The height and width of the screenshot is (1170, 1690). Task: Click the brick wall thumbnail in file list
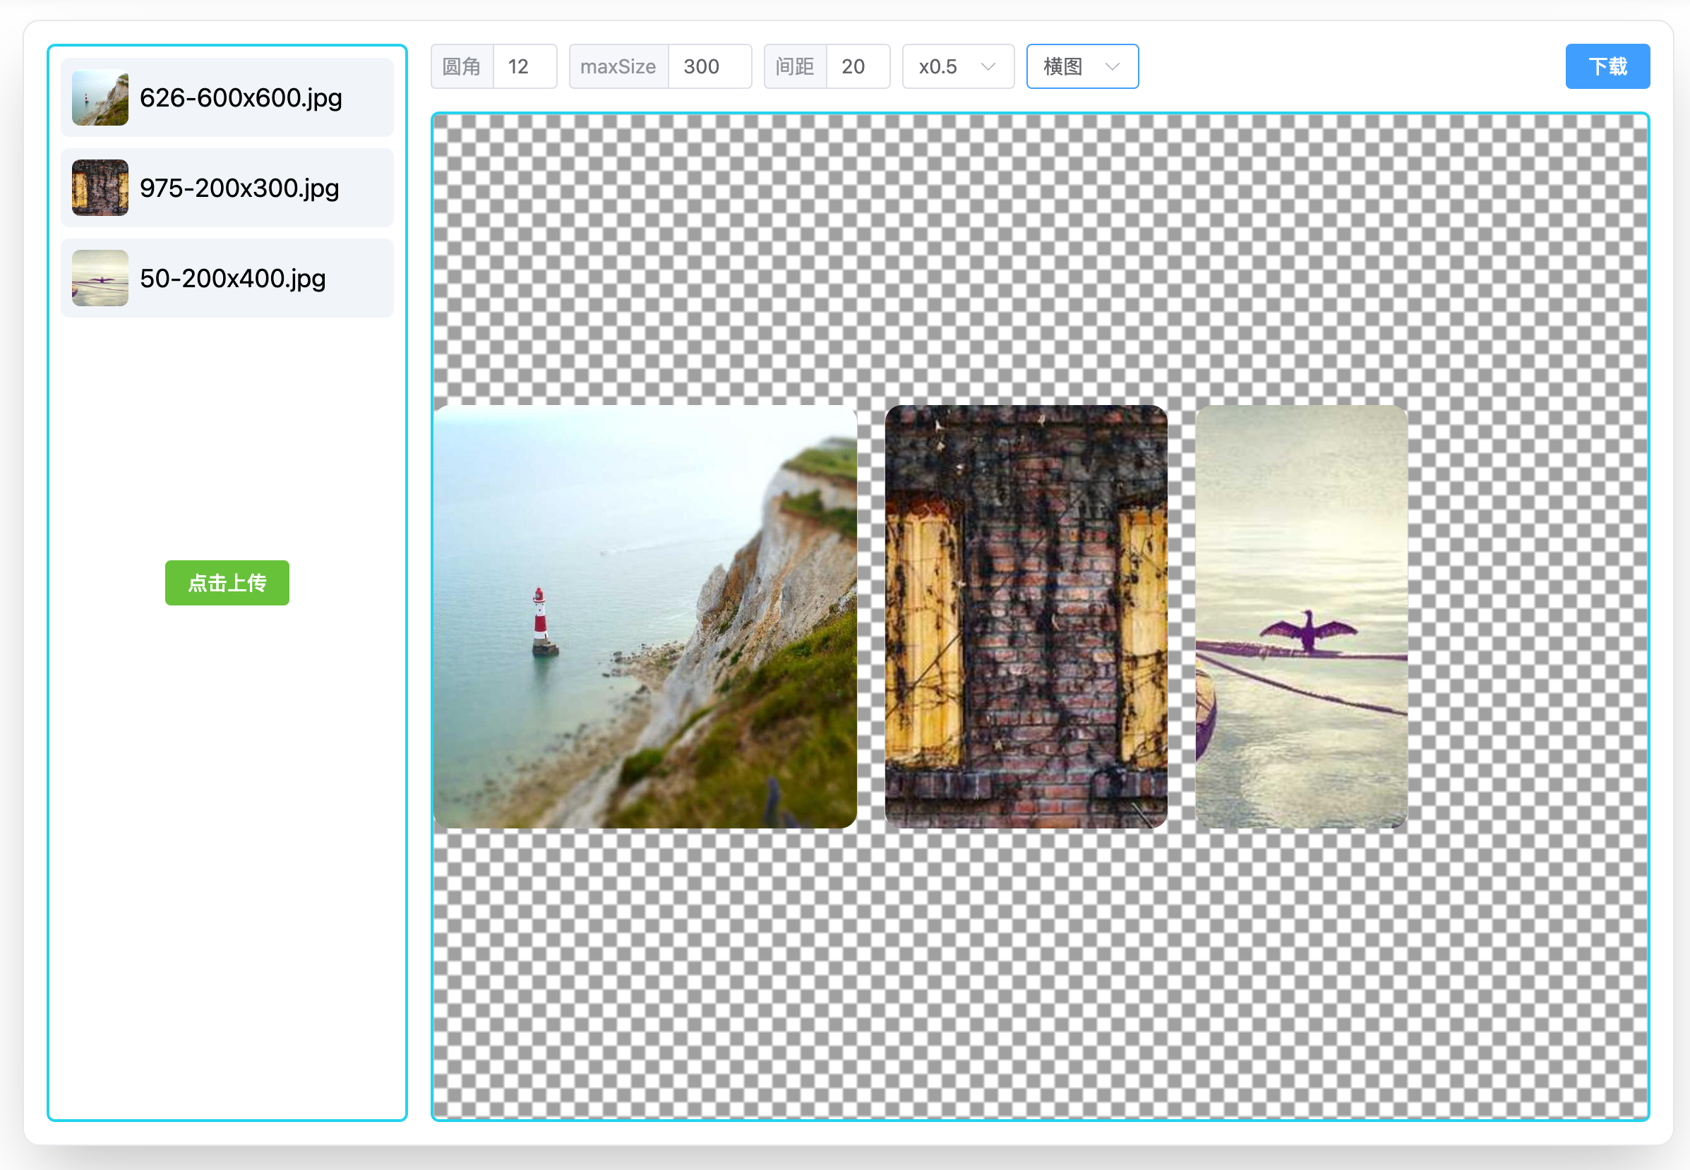click(100, 188)
